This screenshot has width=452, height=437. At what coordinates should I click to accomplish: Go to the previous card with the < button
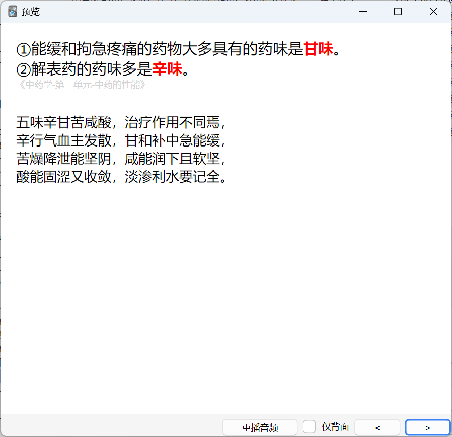(377, 427)
